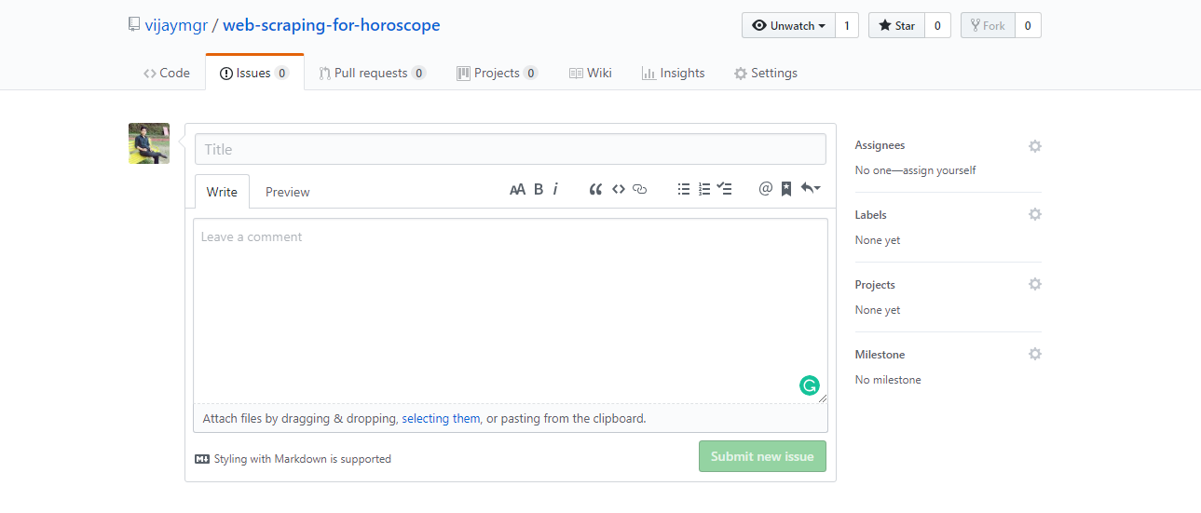1201x513 pixels.
Task: Apply italic formatting with i icon
Action: [555, 189]
